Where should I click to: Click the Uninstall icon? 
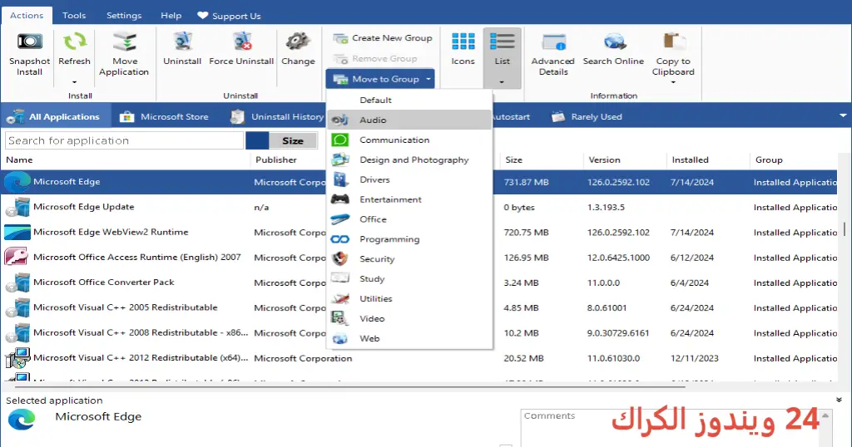[x=182, y=42]
